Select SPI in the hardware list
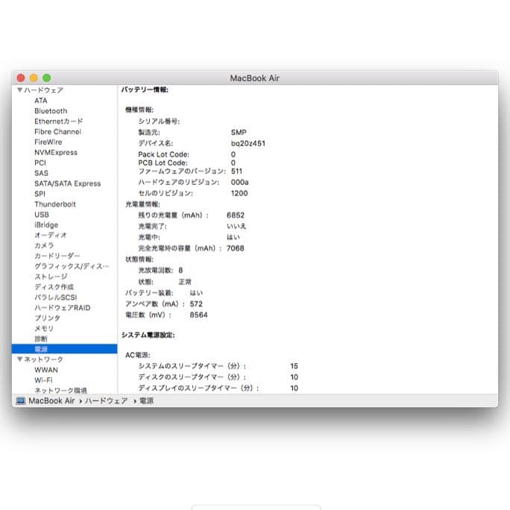This screenshot has height=510, width=510. 40,194
